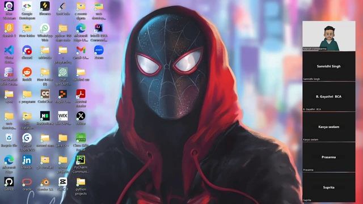
Task: Select B. Gayathri BCA participant tile
Action: [329, 96]
